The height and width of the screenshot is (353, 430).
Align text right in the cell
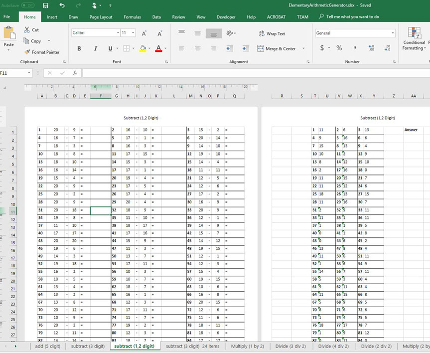[x=214, y=48]
